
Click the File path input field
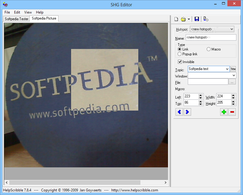(208, 82)
